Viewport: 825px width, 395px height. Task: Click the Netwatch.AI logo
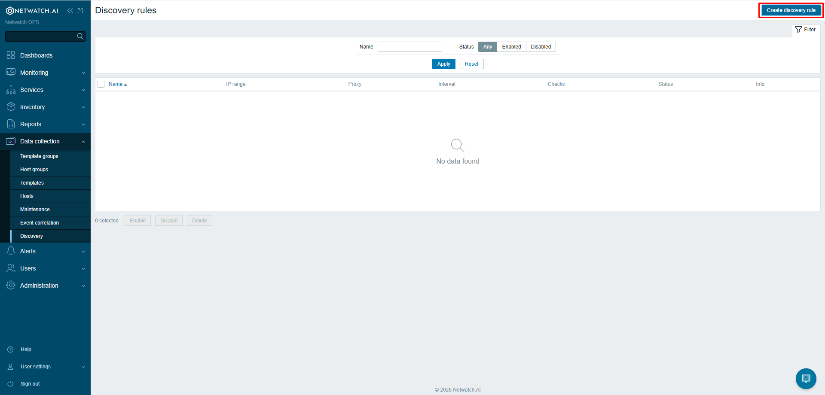(32, 11)
